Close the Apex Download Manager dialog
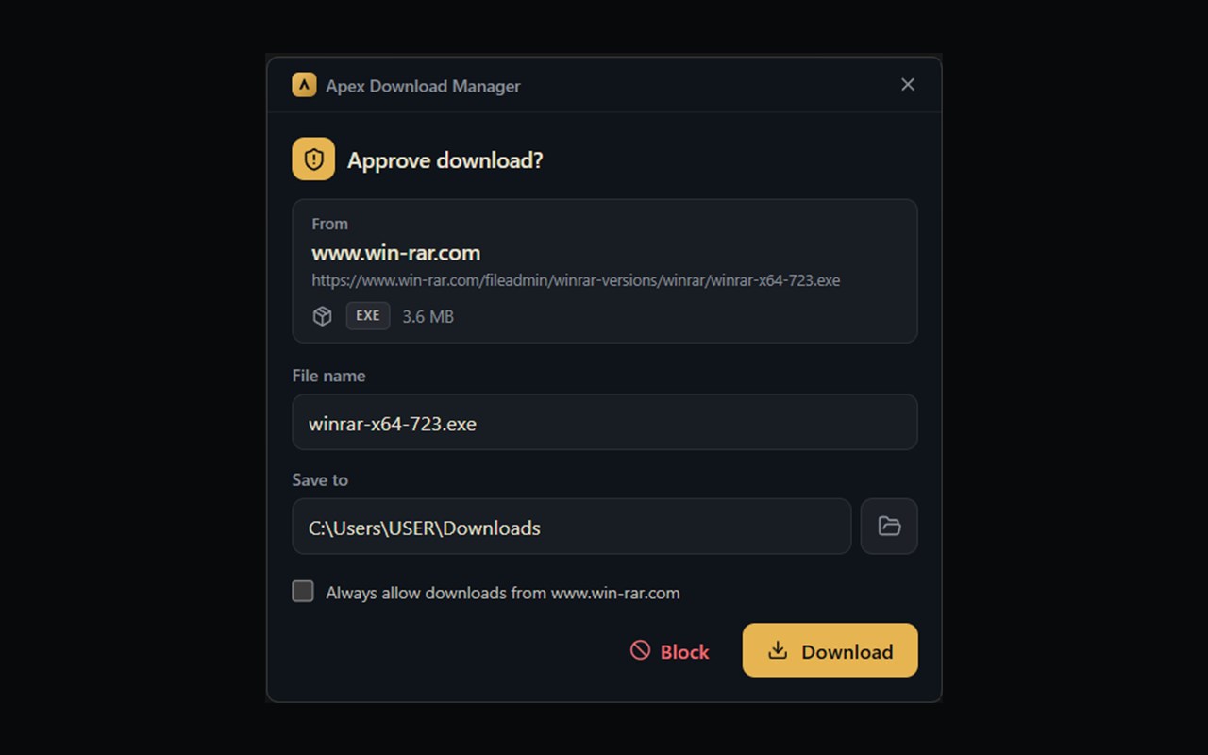The image size is (1208, 755). [x=908, y=85]
